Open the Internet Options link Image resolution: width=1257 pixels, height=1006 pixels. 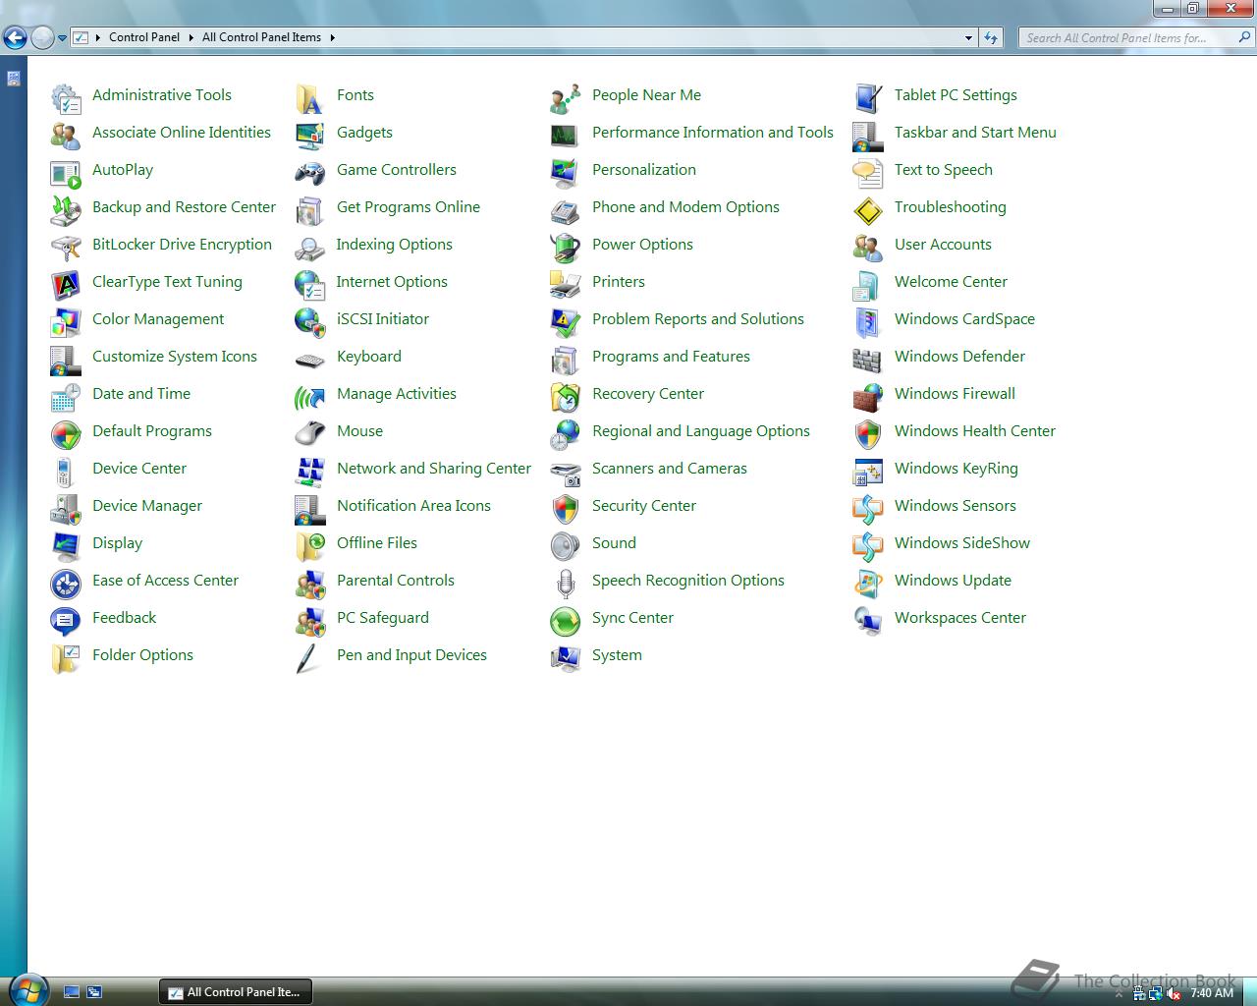pos(392,282)
